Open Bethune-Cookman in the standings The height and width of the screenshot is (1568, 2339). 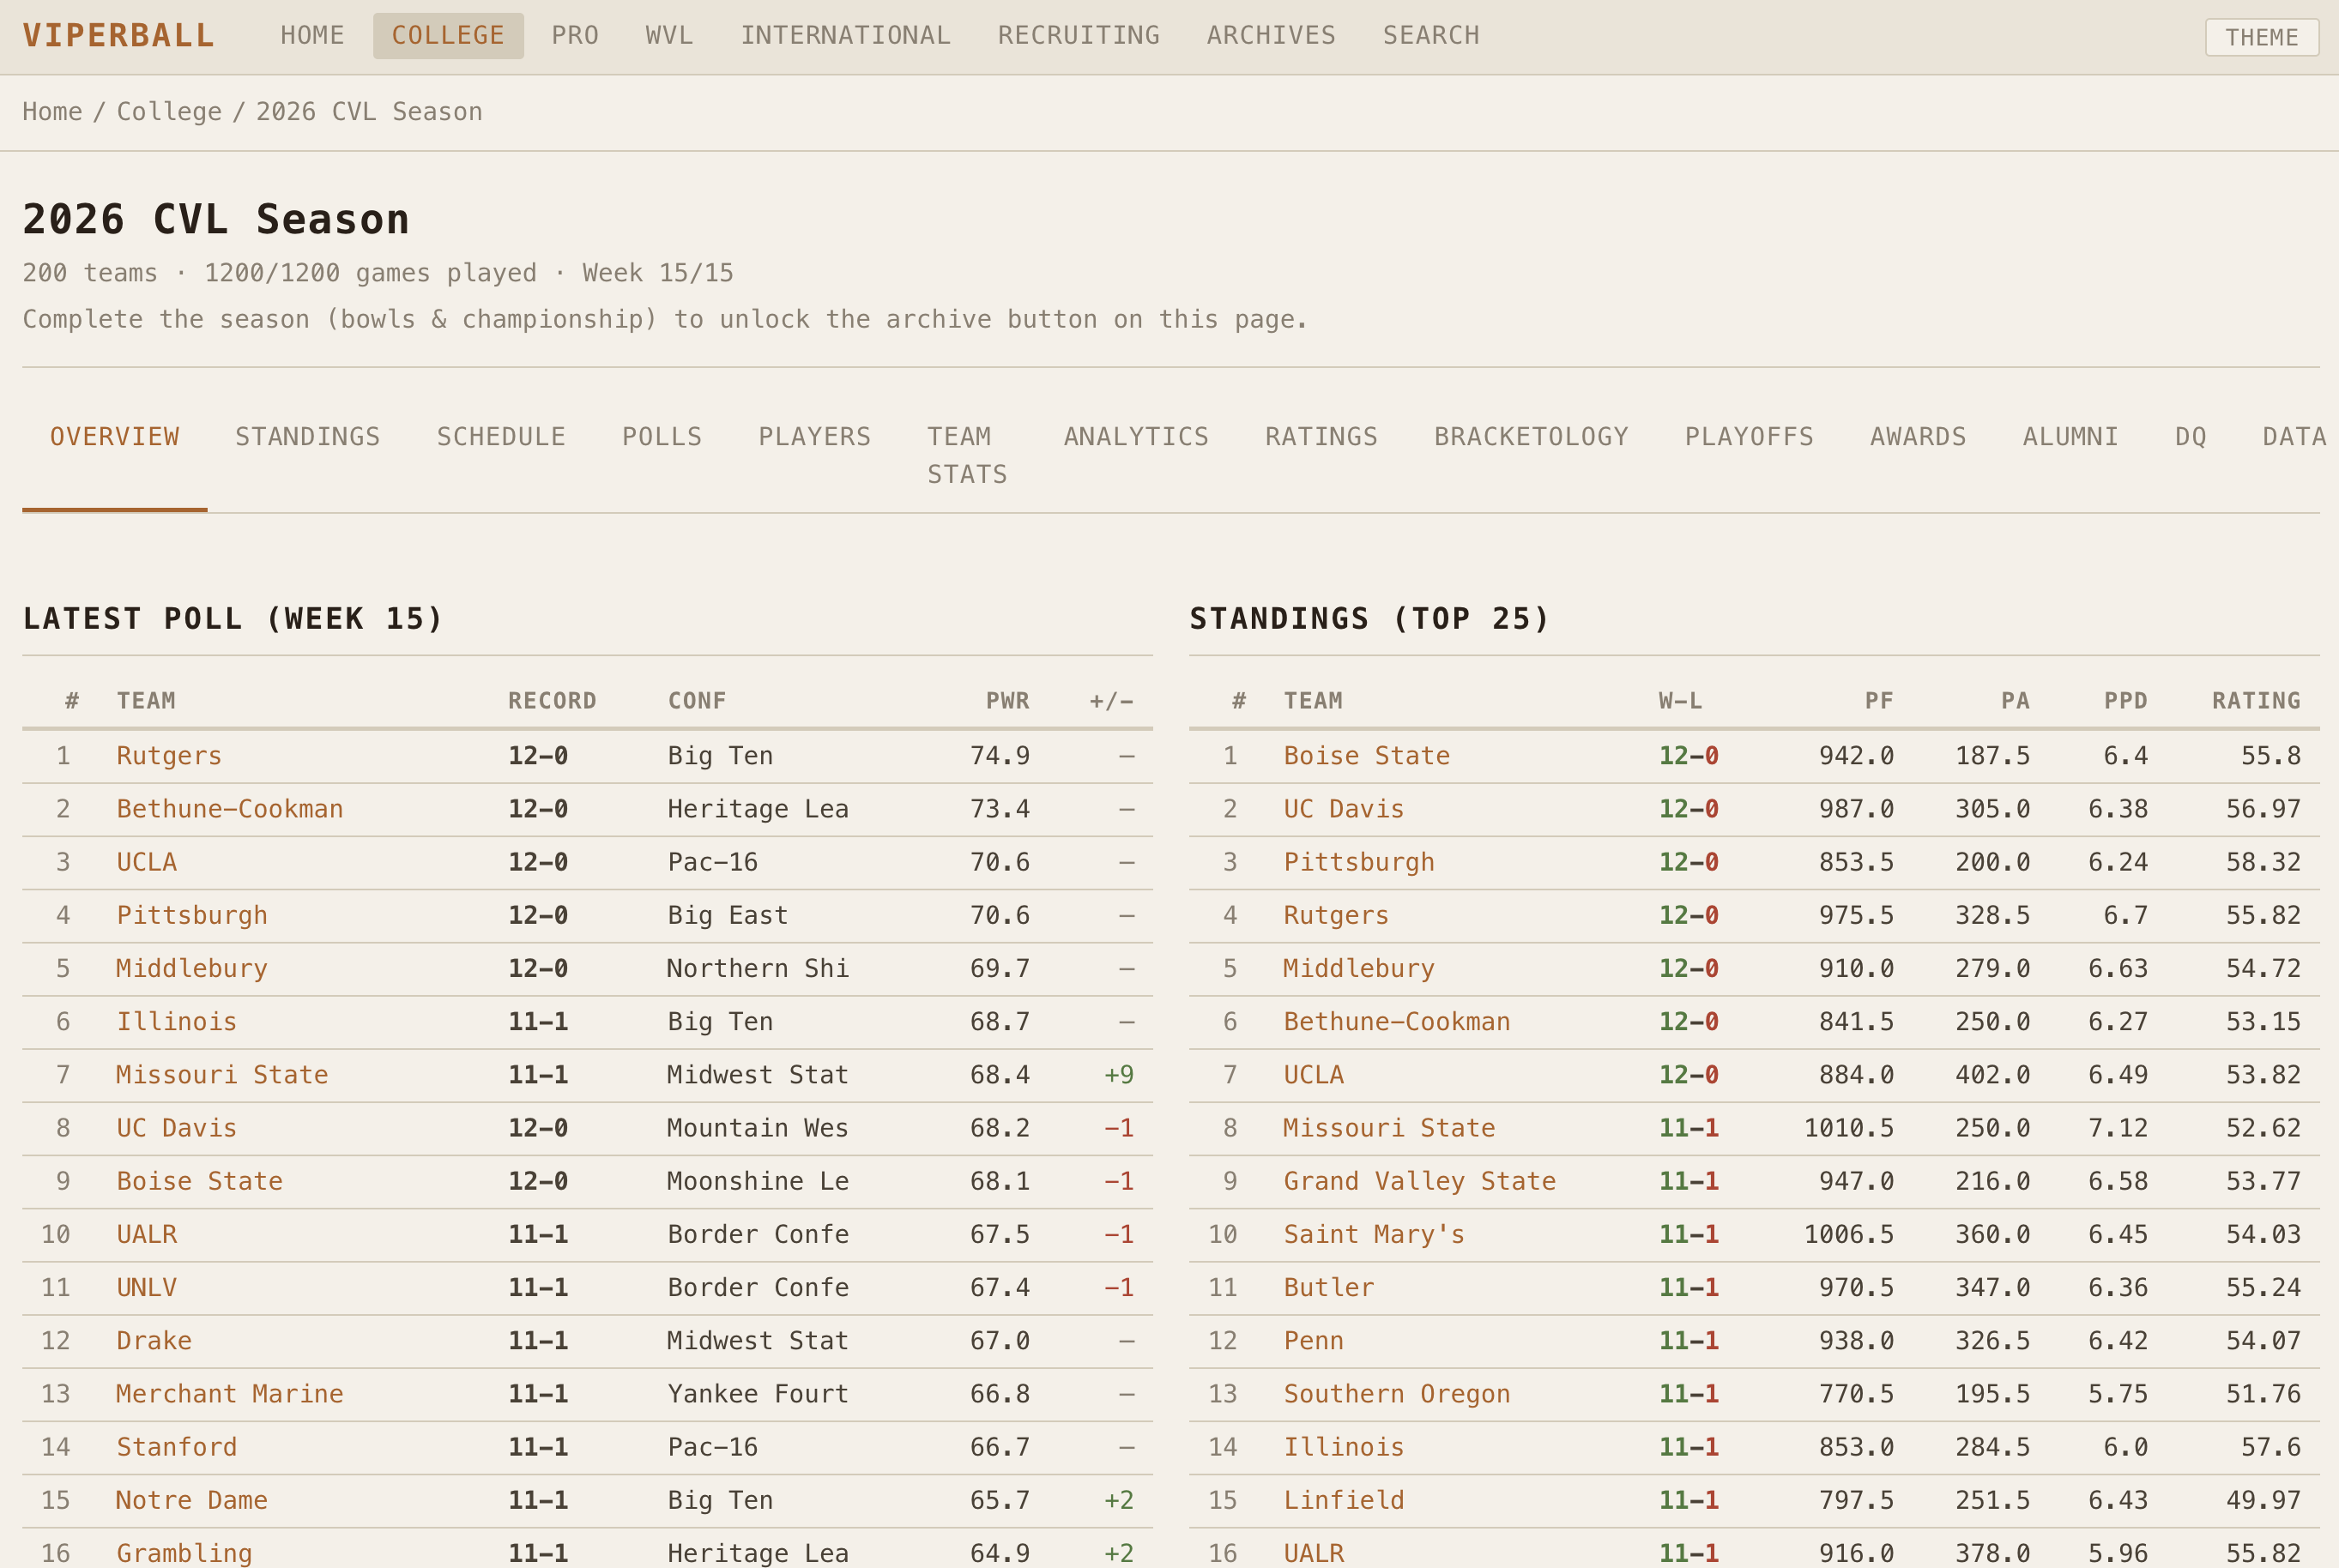(x=1397, y=1021)
